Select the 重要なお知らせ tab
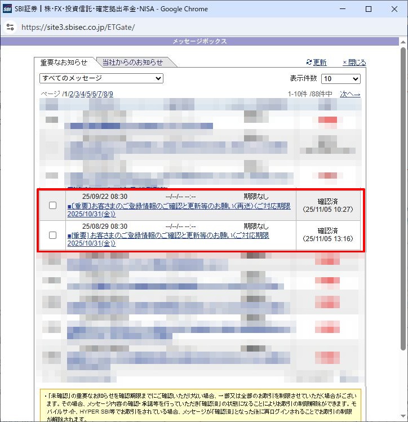 click(64, 63)
